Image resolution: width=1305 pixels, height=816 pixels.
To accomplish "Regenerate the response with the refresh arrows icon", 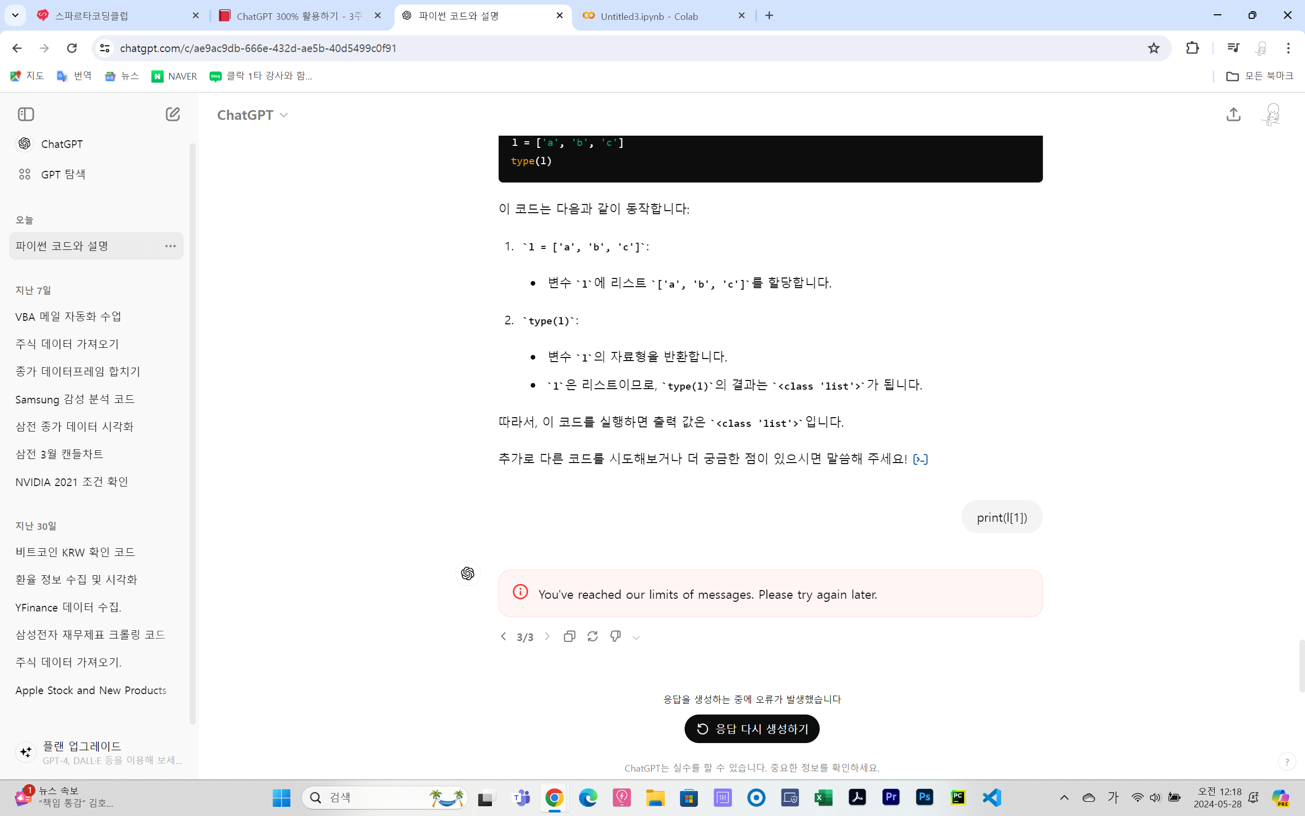I will click(x=592, y=637).
